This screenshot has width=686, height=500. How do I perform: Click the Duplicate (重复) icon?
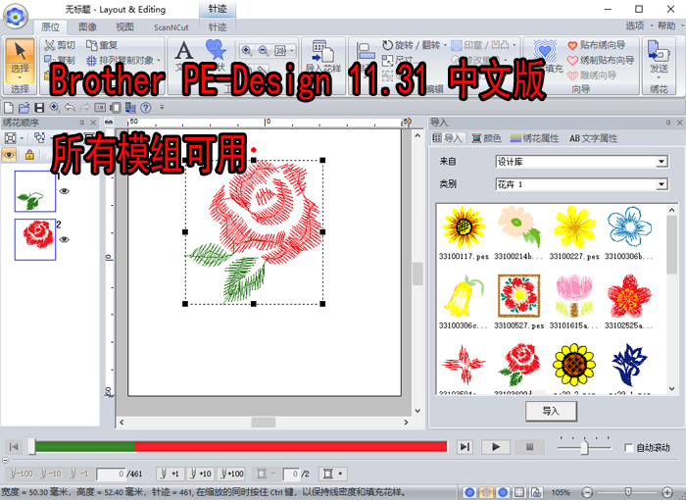coord(91,45)
